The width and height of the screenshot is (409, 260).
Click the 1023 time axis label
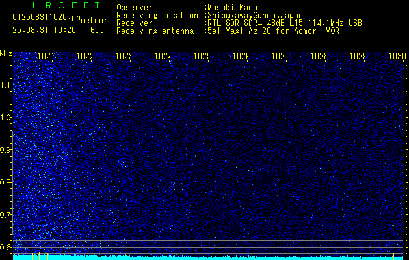124,56
